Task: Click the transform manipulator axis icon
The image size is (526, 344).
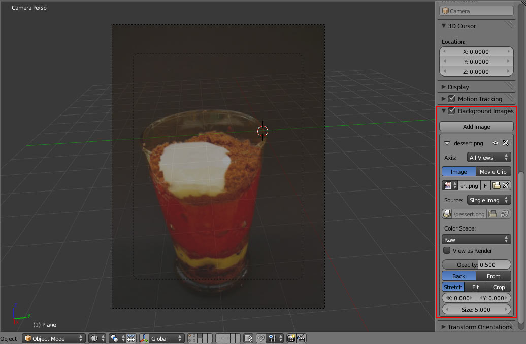Action: point(144,338)
